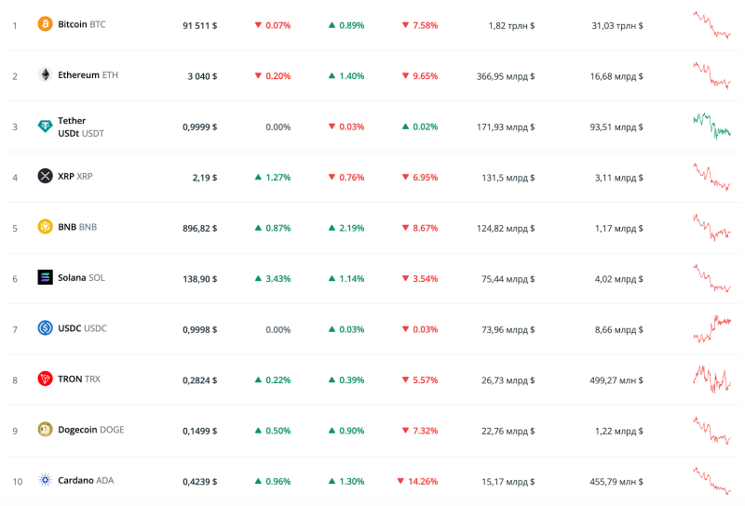The width and height of the screenshot is (745, 506).
Task: Click the Bitcoin orange logo icon
Action: tap(45, 24)
